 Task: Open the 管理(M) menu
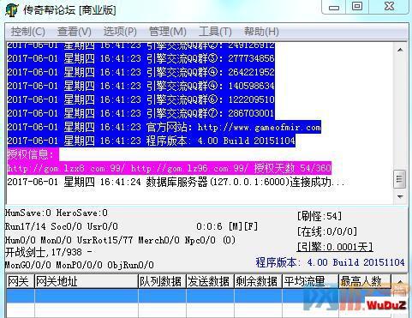tap(168, 32)
